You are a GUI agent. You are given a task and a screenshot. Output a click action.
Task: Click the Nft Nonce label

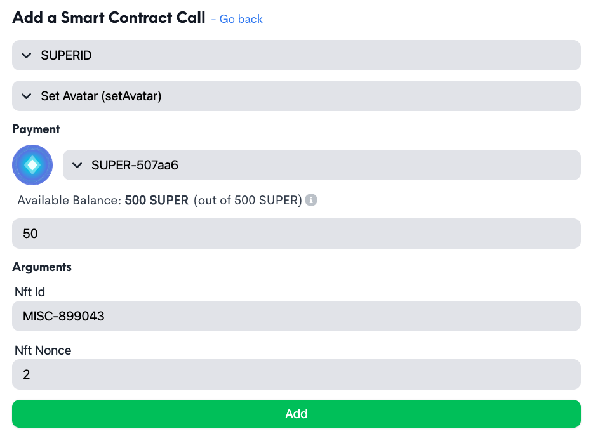coord(43,350)
